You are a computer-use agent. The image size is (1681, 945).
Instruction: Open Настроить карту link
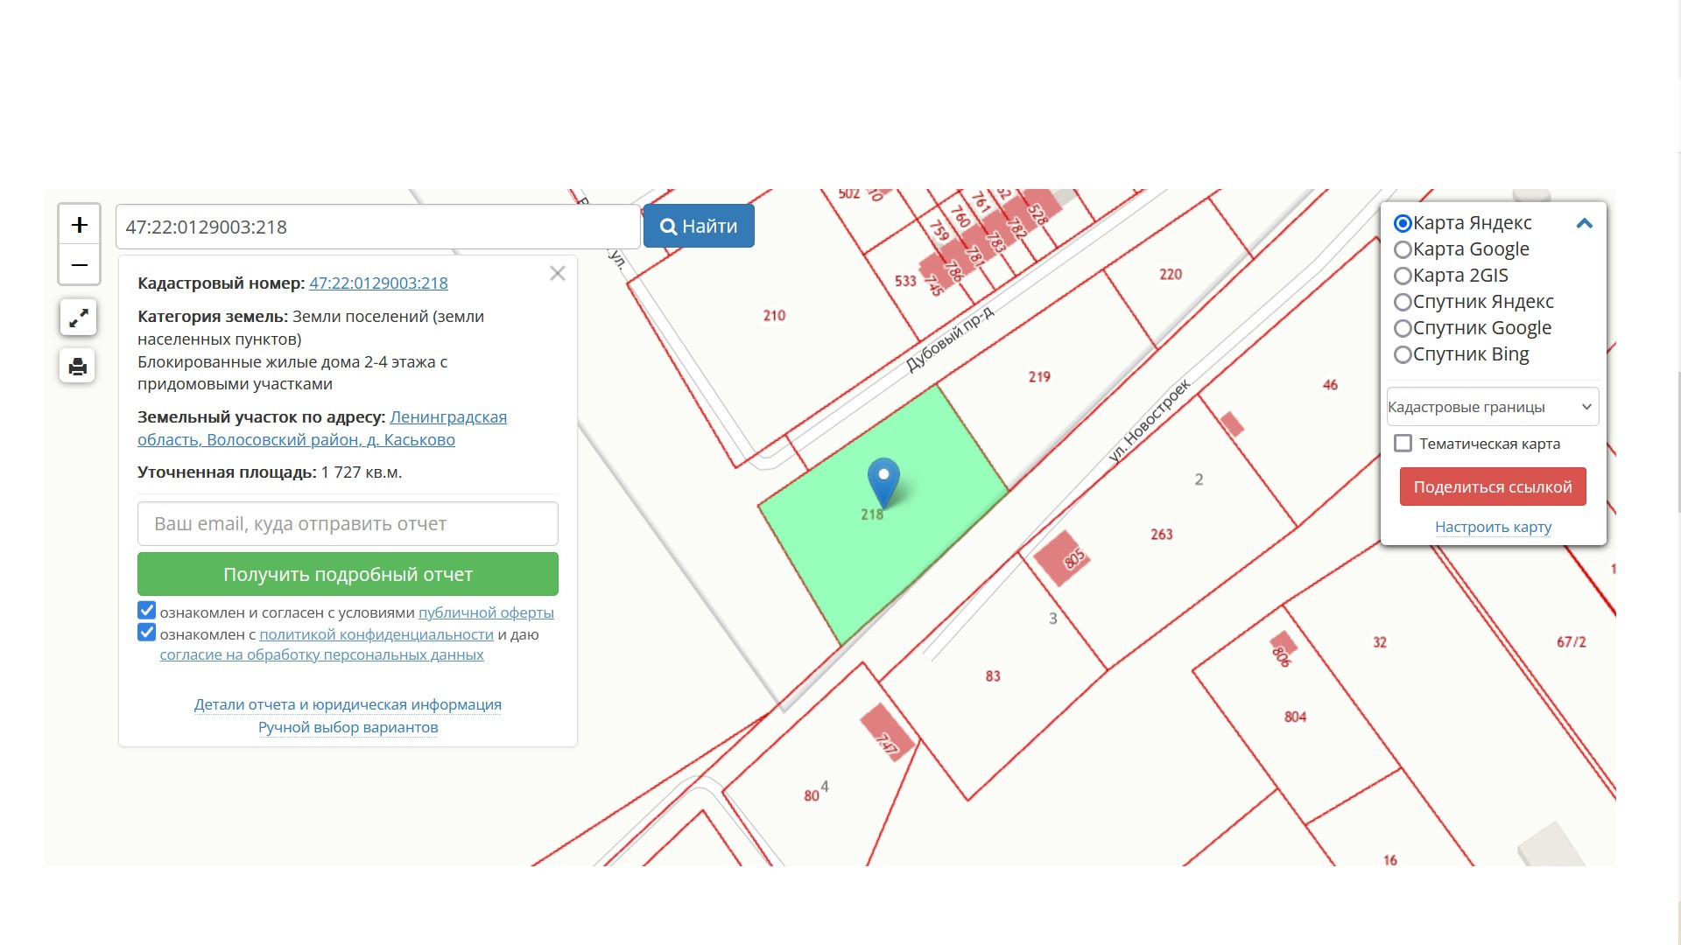[1493, 528]
